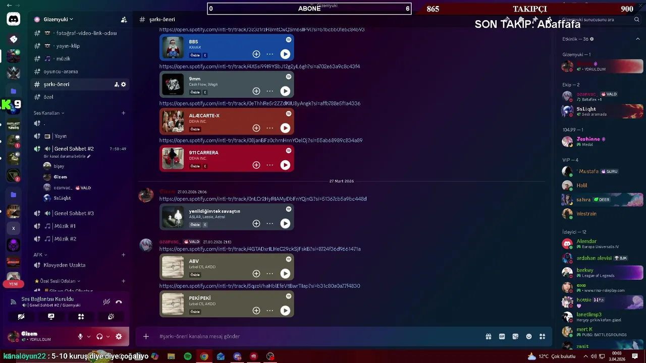
Task: Mute your microphone
Action: click(80, 336)
